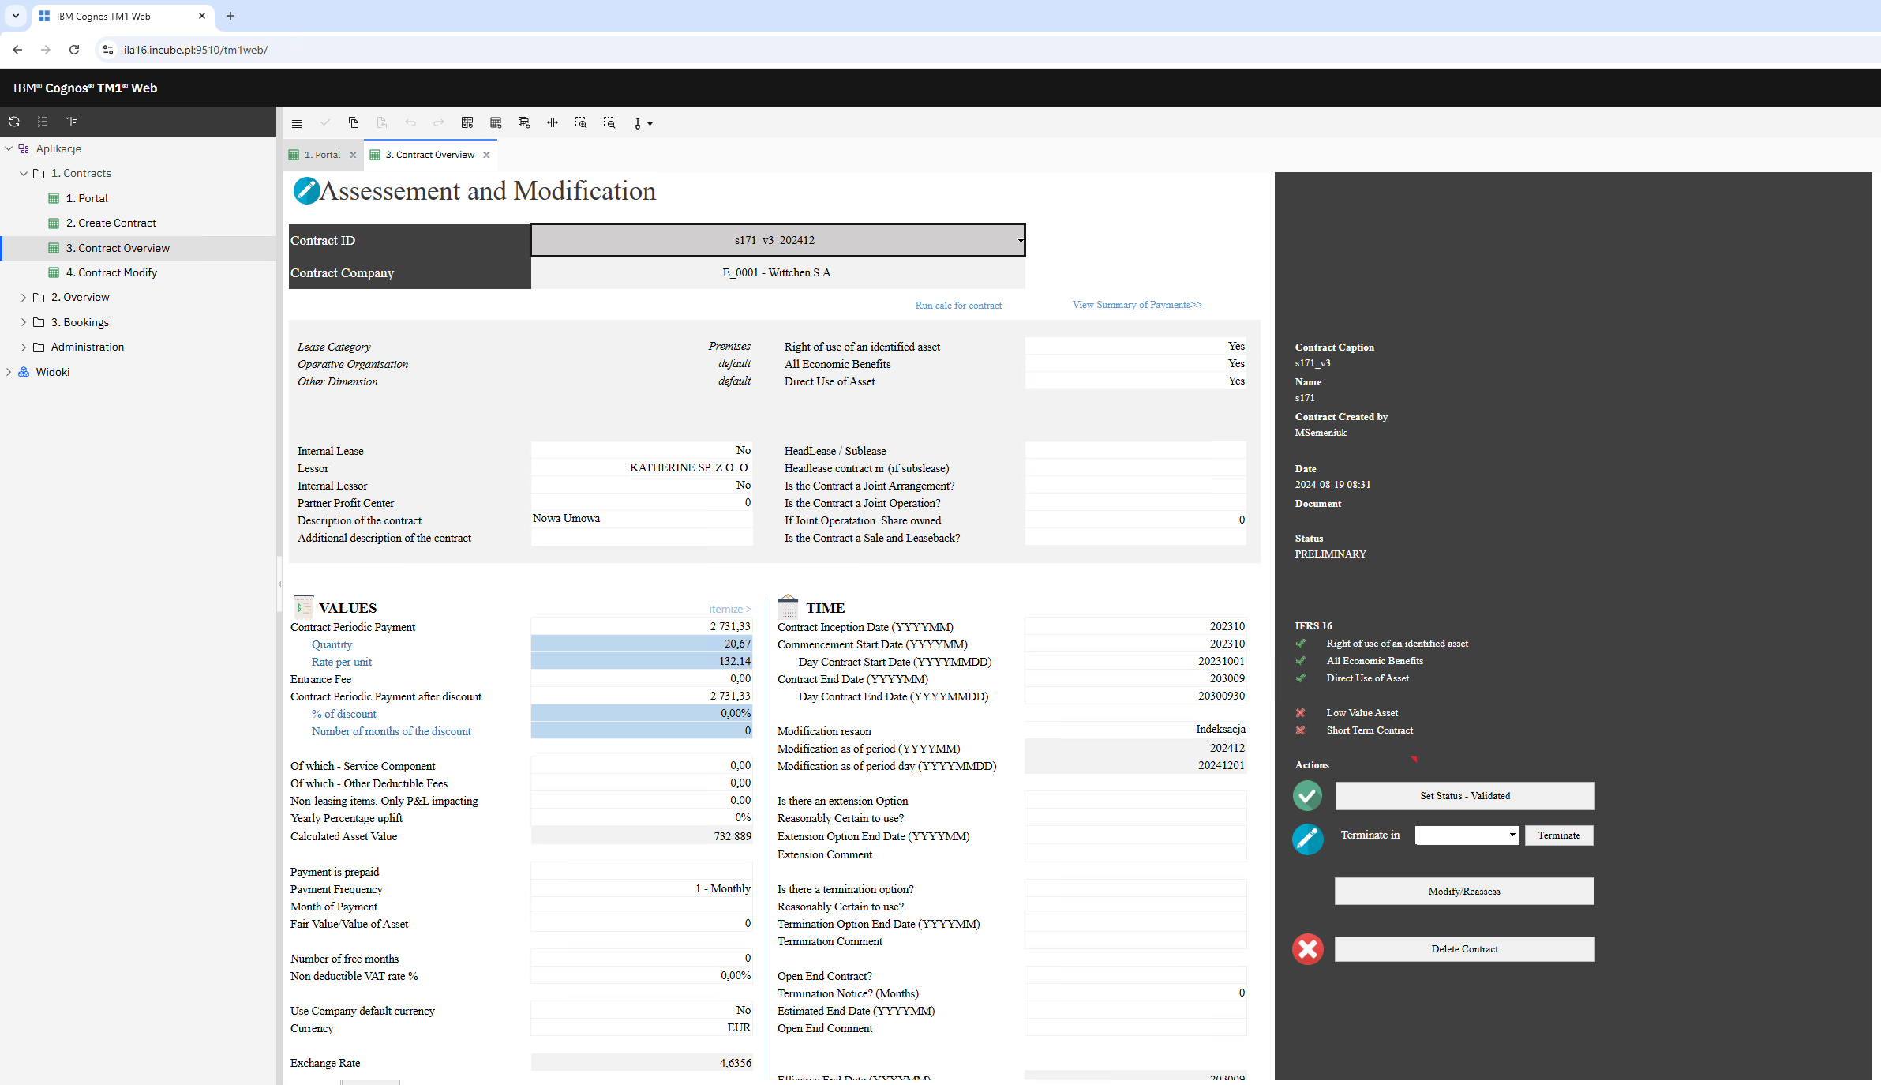Open the Contract ID dropdown
Screen dimensions: 1881x1085
[x=1020, y=240]
